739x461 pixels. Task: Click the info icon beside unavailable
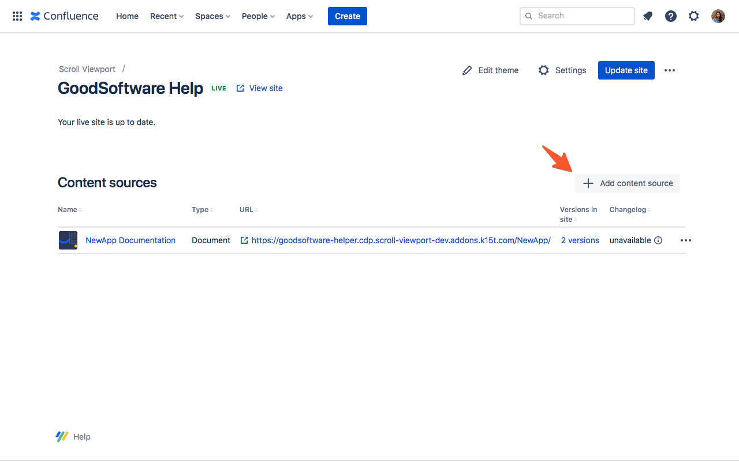coord(658,240)
